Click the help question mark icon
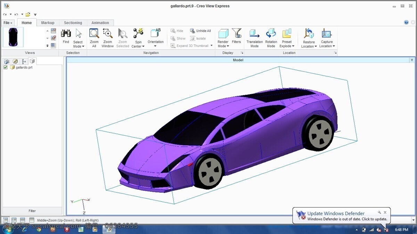The height and width of the screenshot is (234, 417). point(406,22)
